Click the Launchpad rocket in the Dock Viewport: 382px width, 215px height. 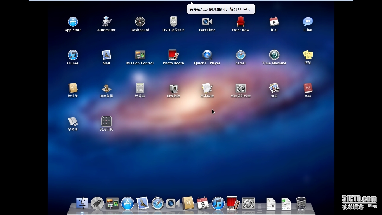97,204
